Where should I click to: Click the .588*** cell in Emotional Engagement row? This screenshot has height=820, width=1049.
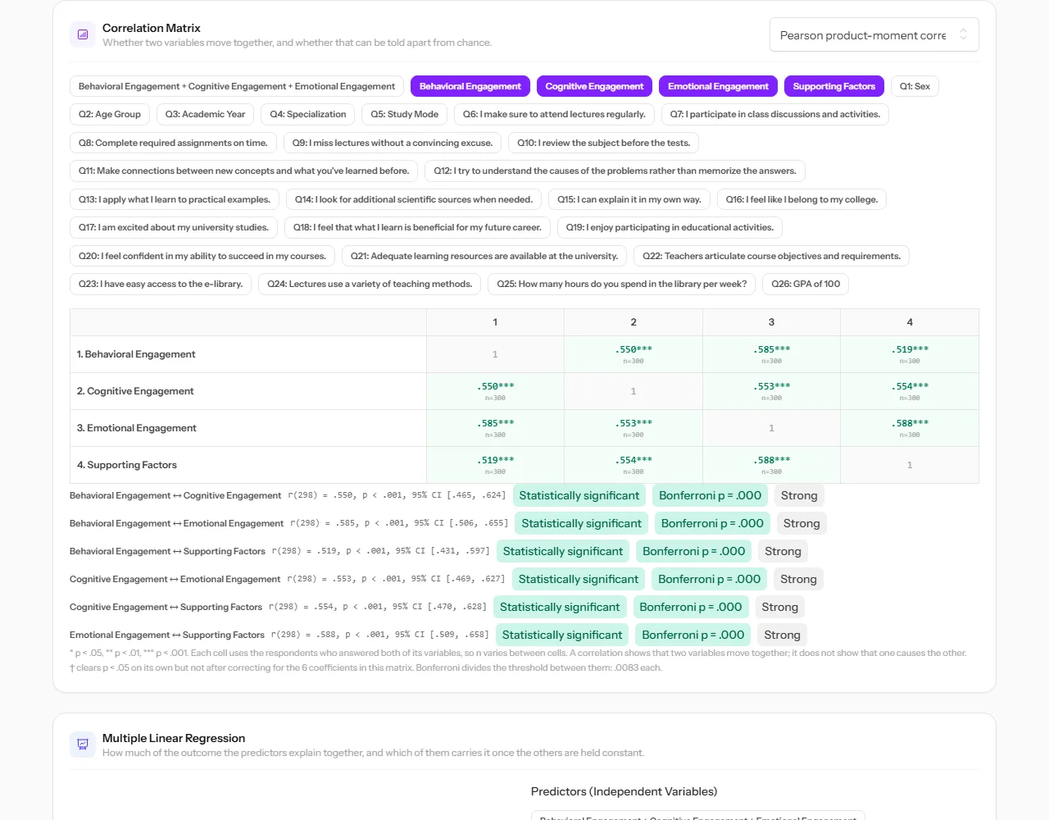tap(910, 428)
